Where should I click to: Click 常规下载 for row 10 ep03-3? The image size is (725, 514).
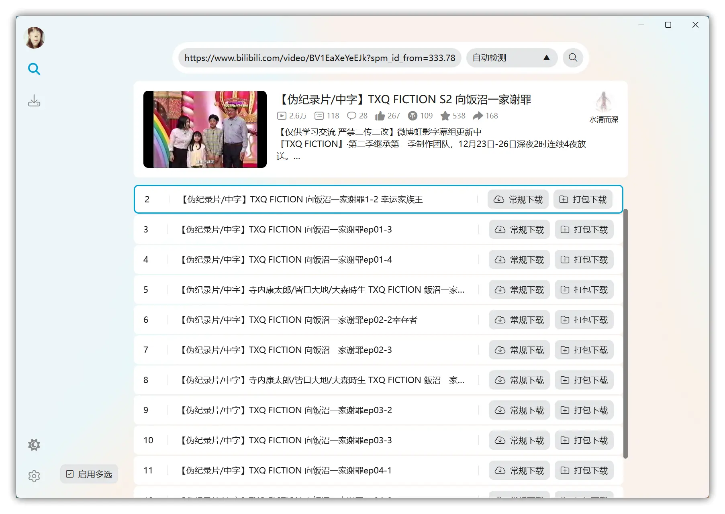(519, 441)
